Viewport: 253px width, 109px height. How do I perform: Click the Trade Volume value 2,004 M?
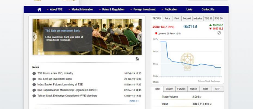[x=197, y=97]
